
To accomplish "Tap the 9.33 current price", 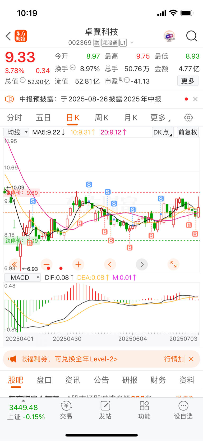I will [x=20, y=57].
